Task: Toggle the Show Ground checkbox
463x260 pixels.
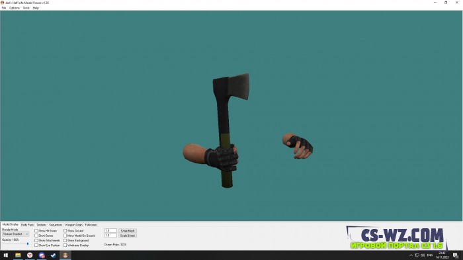Action: coord(65,231)
